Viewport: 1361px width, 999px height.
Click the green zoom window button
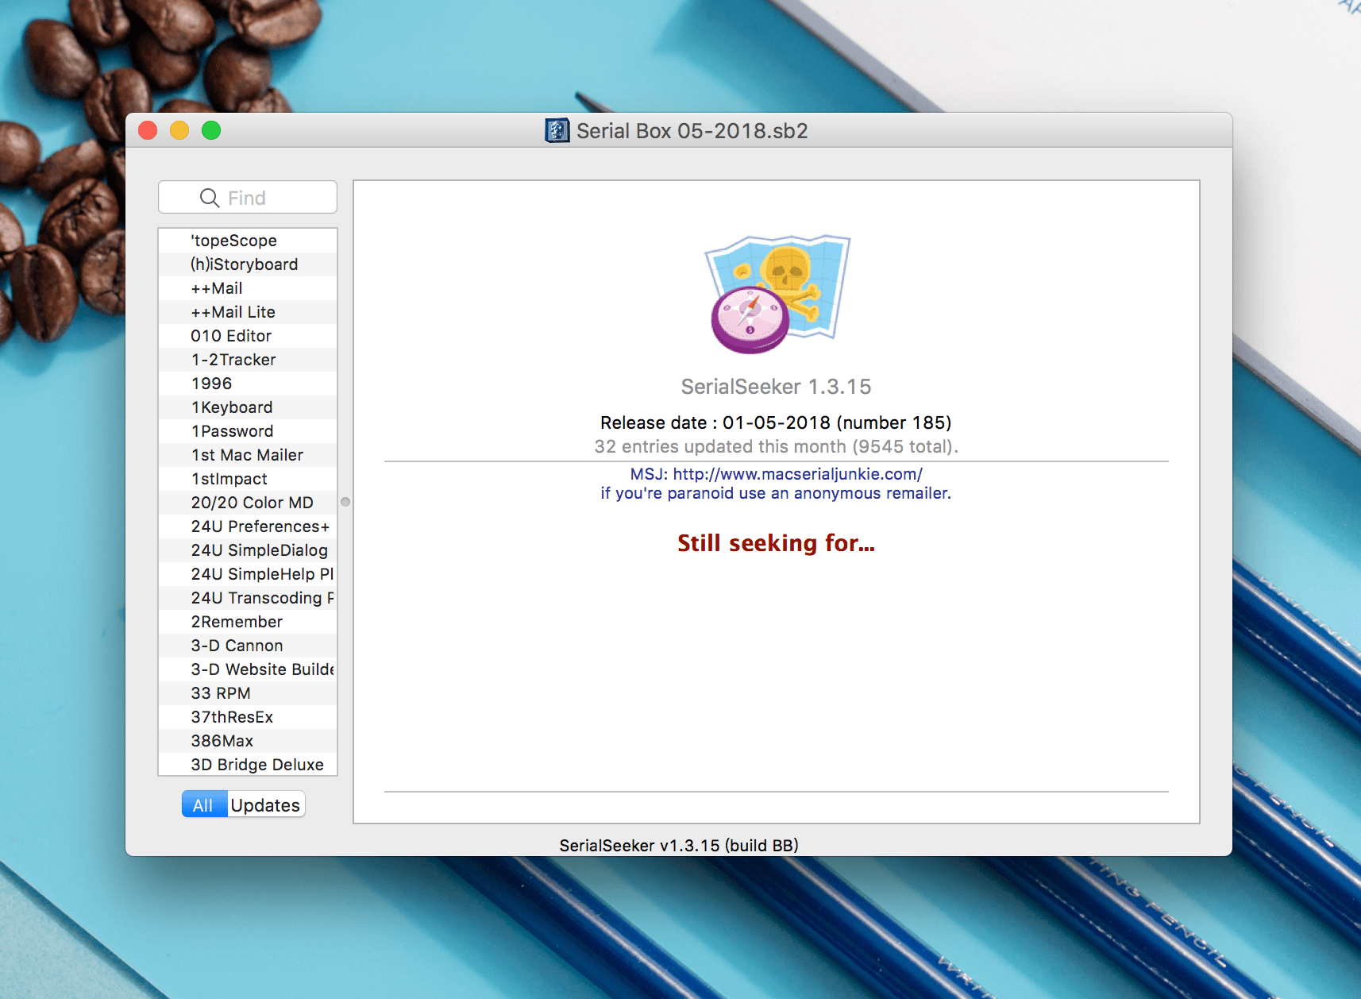click(x=211, y=130)
